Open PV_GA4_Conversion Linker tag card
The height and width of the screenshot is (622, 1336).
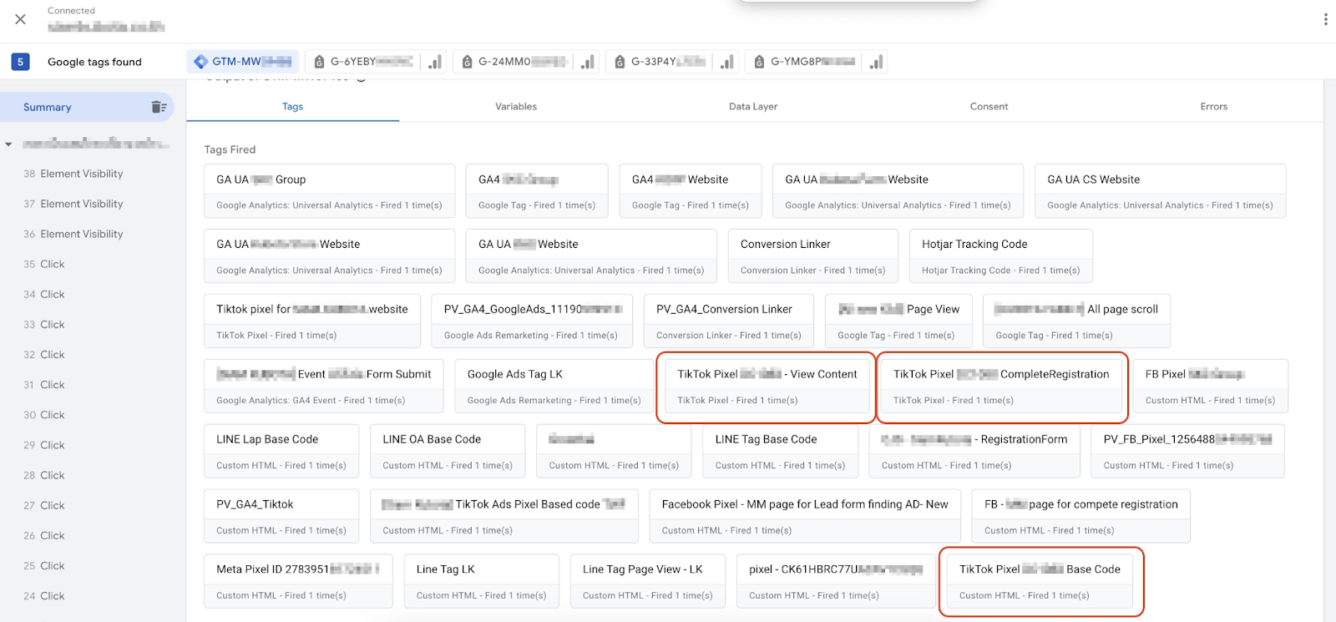[728, 321]
